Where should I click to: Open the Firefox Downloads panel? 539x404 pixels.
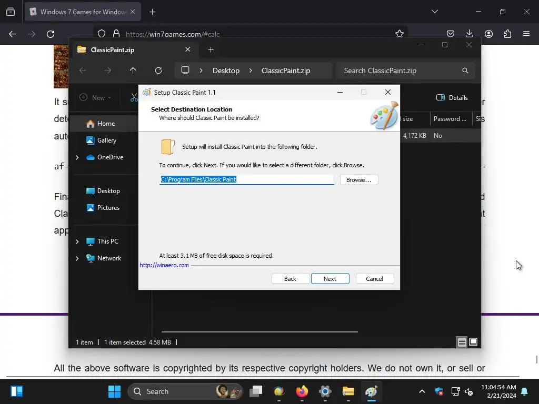pyautogui.click(x=469, y=34)
